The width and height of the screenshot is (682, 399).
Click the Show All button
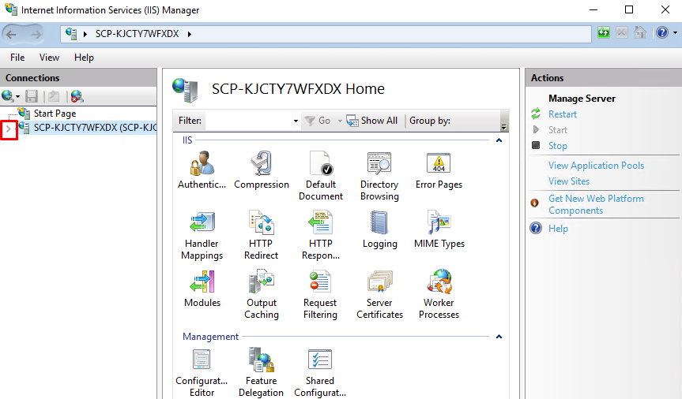click(372, 121)
